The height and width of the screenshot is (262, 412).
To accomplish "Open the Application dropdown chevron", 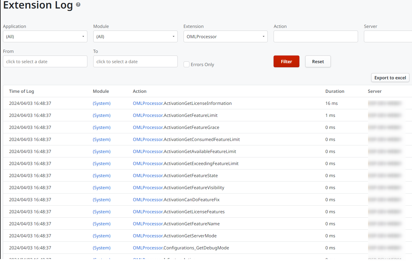I will (x=83, y=36).
